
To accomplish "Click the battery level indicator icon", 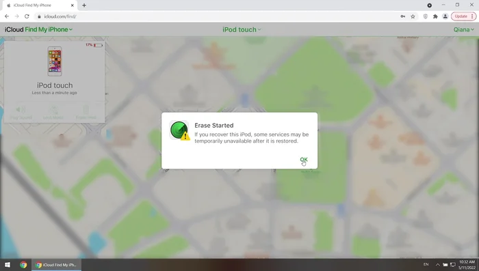I will [x=98, y=45].
